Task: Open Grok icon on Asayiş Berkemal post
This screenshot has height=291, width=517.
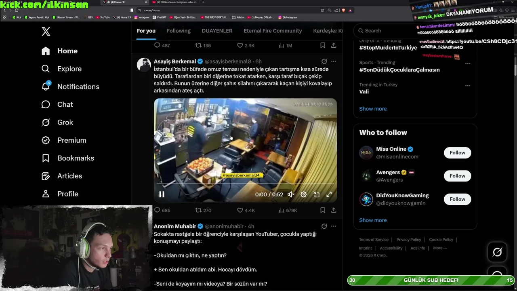Action: tap(324, 61)
